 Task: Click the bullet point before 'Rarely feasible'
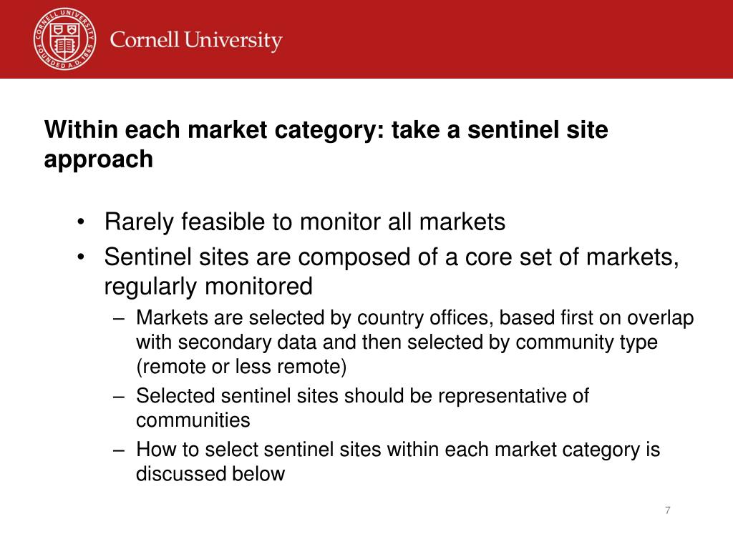[x=81, y=222]
